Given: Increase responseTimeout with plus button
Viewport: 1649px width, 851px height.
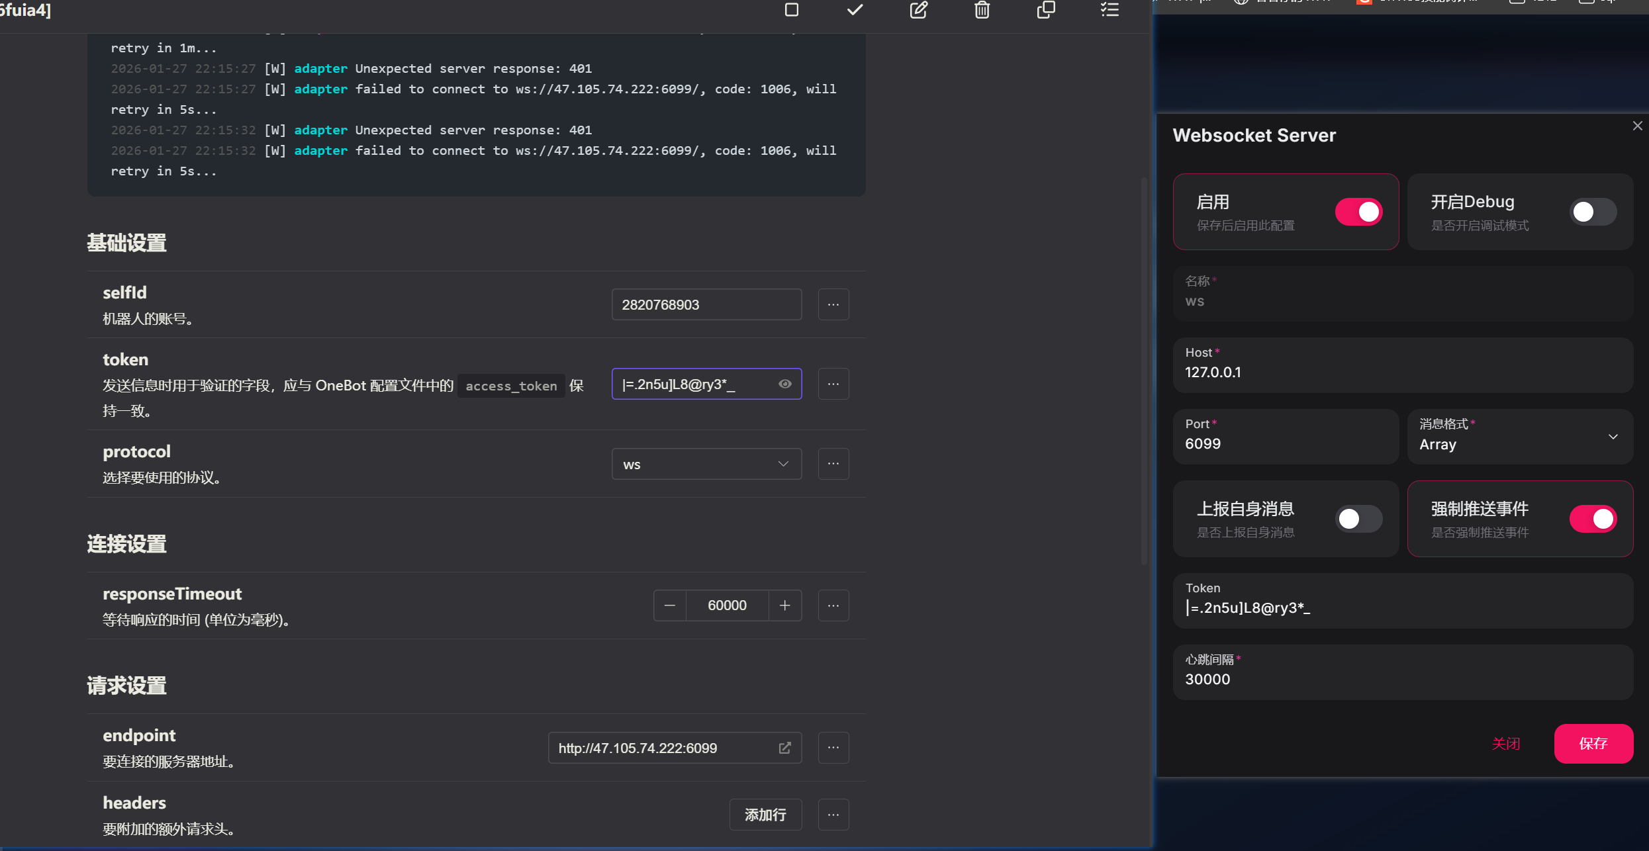Looking at the screenshot, I should point(784,605).
